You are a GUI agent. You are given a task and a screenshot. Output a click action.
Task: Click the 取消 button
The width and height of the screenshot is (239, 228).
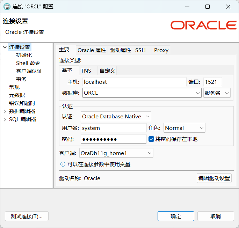pos(216,216)
